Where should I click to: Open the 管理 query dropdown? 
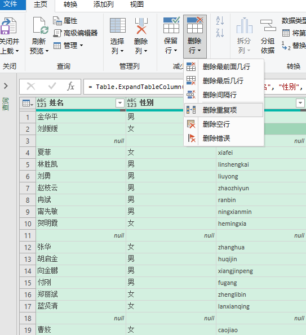(x=68, y=45)
